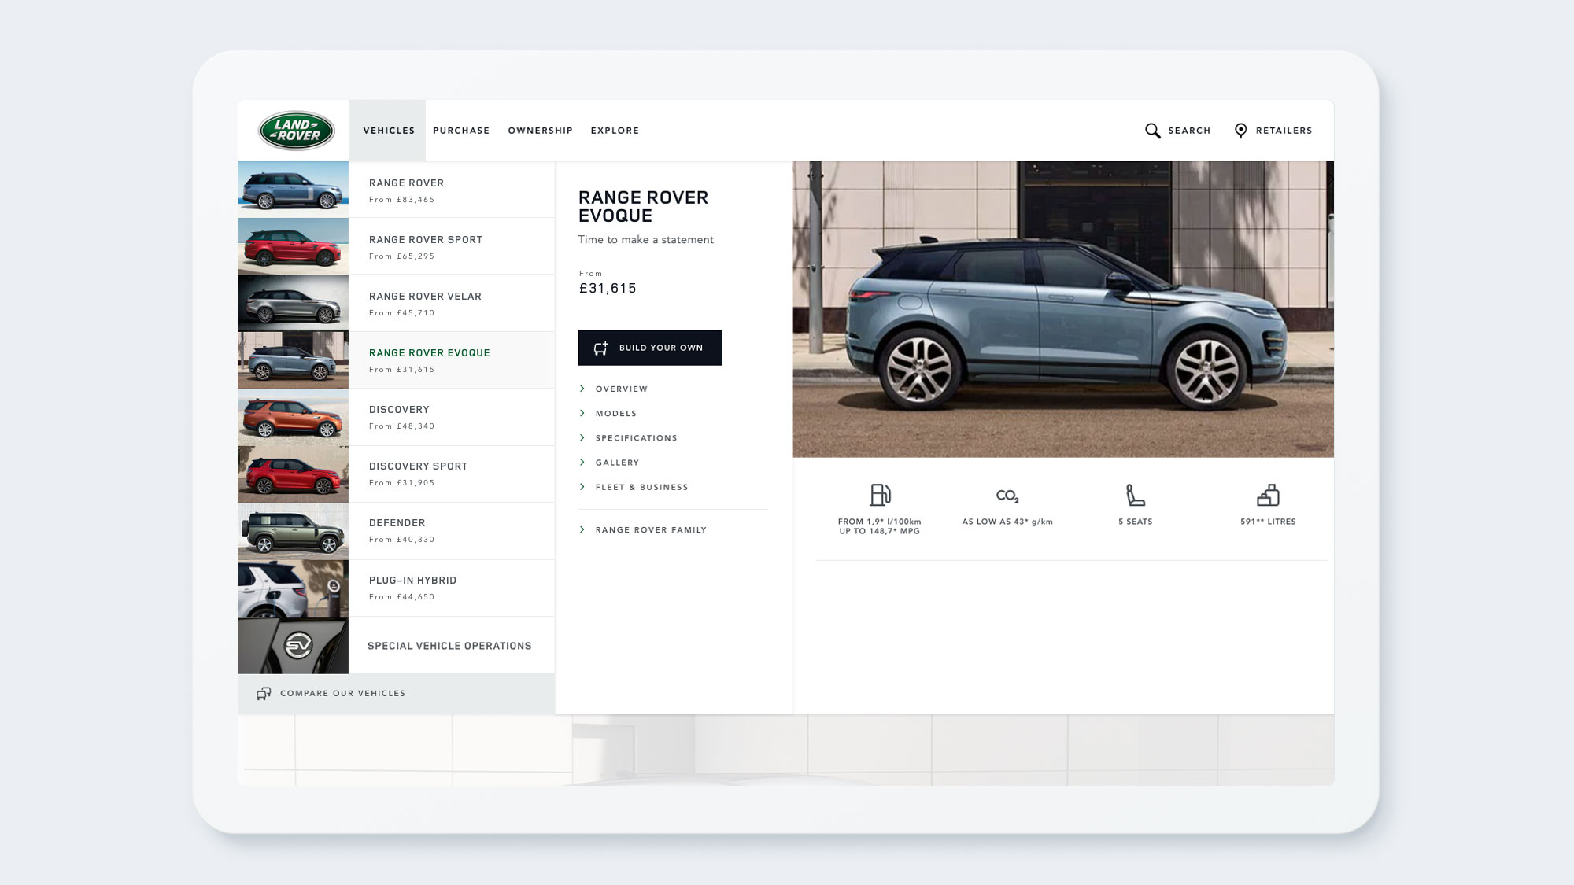
Task: Click the Compare Our Vehicles icon
Action: [x=264, y=693]
